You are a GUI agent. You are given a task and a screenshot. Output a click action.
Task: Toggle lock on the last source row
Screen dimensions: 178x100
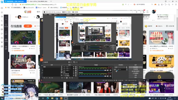click(76, 76)
